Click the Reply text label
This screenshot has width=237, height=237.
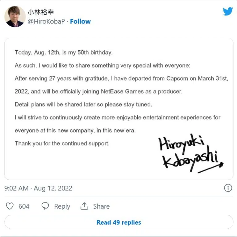(62, 206)
